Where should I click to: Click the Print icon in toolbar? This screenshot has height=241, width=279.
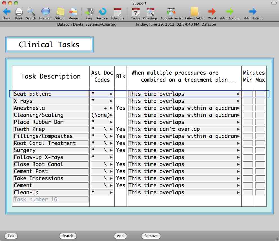[19, 12]
